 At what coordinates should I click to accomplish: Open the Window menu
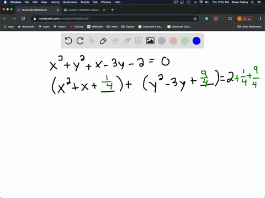[x=106, y=2]
